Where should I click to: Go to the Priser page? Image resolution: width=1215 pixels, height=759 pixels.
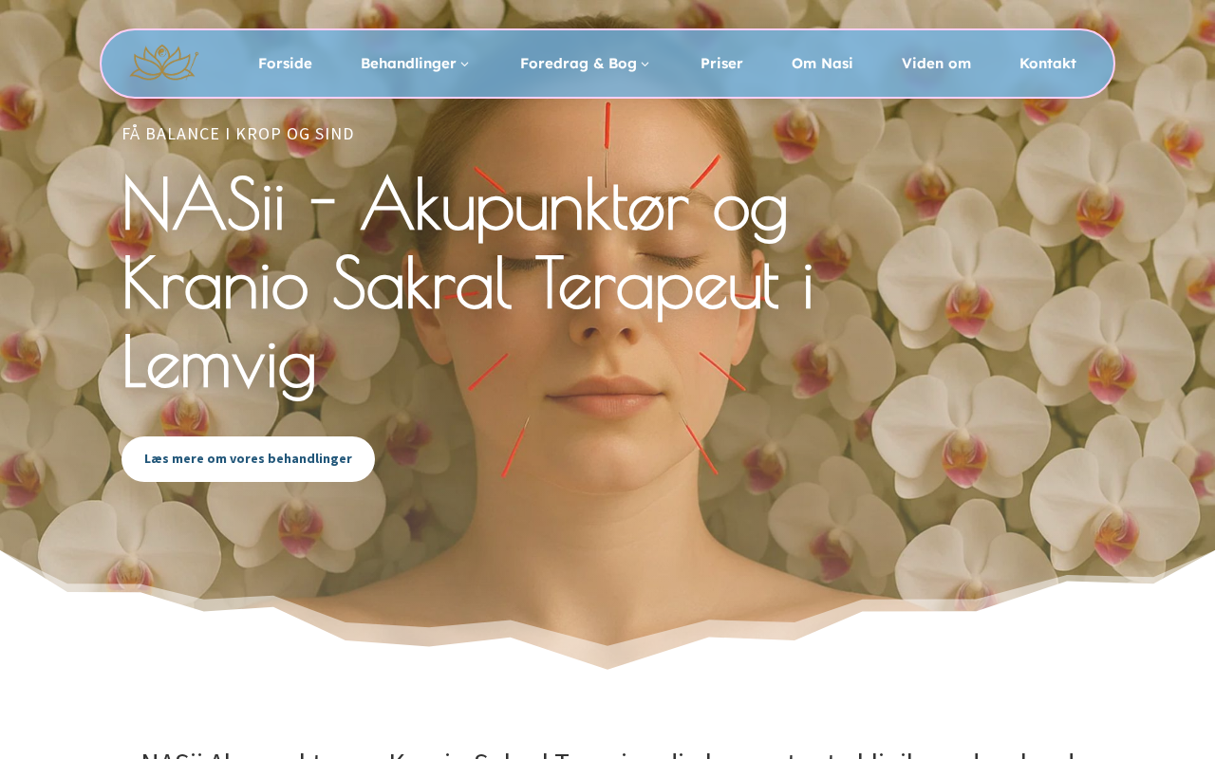[x=721, y=64]
